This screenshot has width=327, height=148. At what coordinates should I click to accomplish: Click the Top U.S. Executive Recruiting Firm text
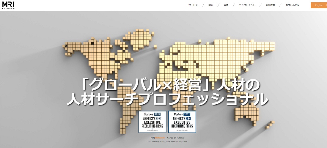click(x=167, y=142)
